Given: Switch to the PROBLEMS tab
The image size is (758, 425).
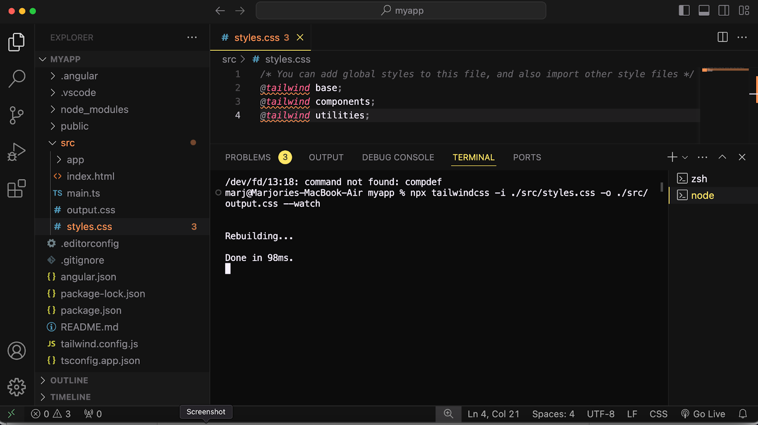Looking at the screenshot, I should [x=248, y=157].
